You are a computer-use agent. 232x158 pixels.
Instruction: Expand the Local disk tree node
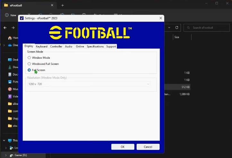tap(6, 148)
